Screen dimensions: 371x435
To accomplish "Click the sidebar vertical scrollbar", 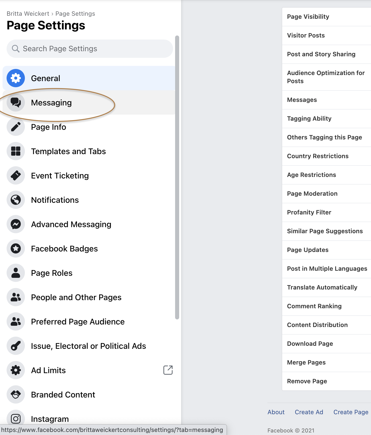I will click(177, 177).
